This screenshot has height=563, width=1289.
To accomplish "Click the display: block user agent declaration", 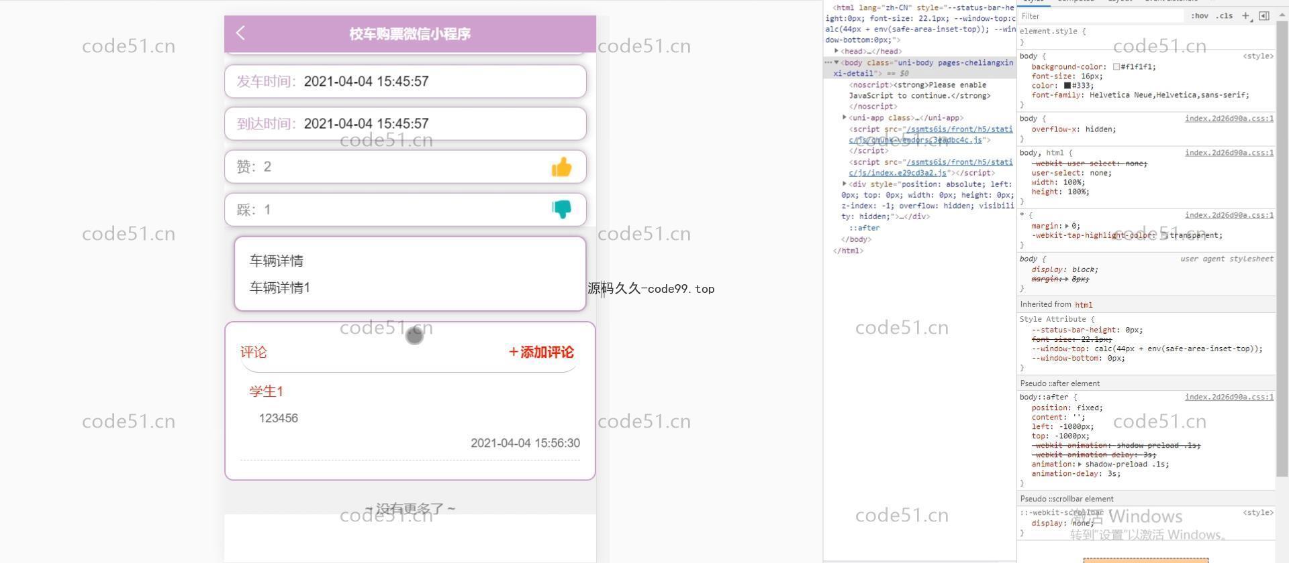I will pyautogui.click(x=1065, y=269).
